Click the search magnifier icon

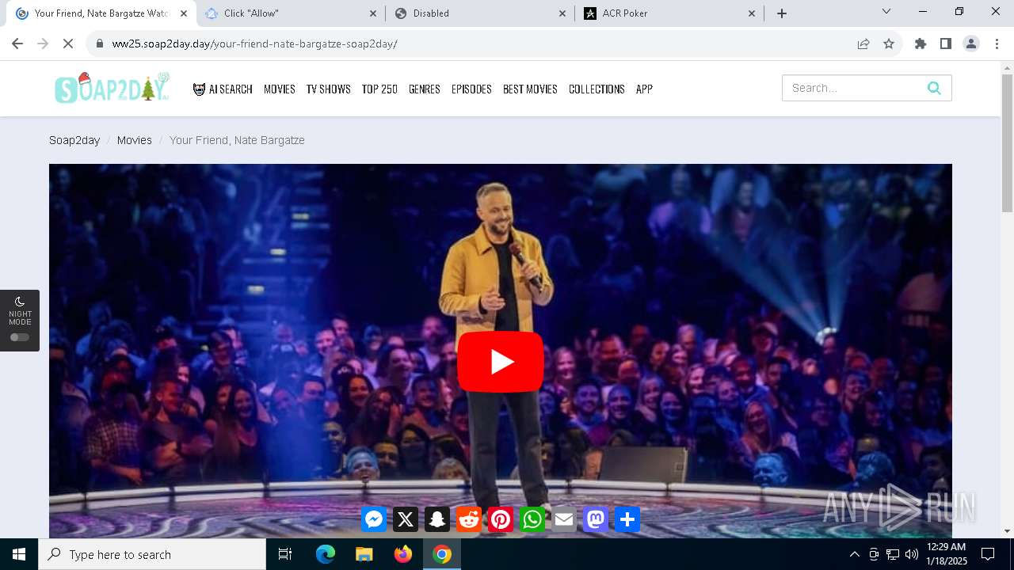coord(934,88)
